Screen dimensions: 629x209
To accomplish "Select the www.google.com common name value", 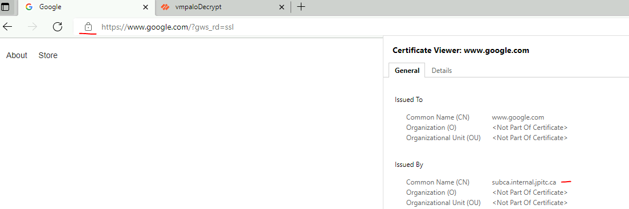I will pos(518,117).
